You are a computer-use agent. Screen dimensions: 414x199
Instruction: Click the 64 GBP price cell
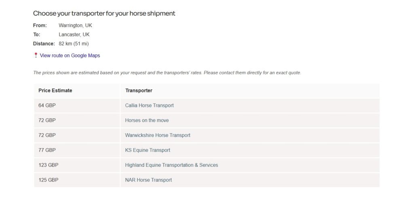point(47,105)
